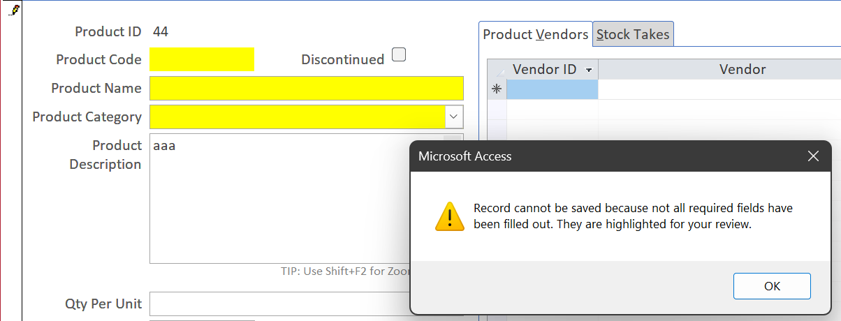Click the pencil record-editing indicator icon
This screenshot has height=321, width=841.
point(14,9)
